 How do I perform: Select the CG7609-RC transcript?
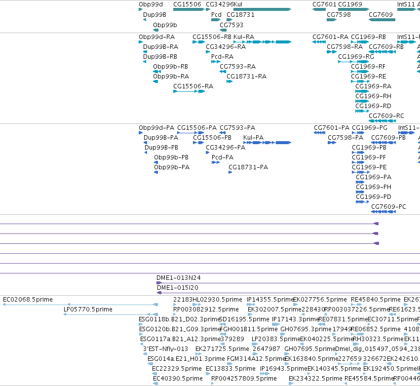pyautogui.click(x=382, y=121)
